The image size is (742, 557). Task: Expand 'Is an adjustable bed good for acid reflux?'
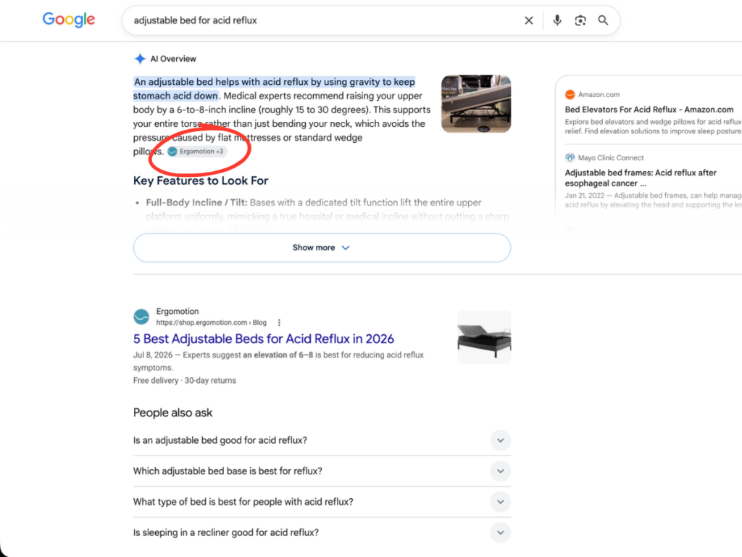[322, 440]
